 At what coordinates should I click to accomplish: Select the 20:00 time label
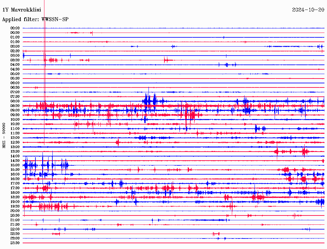click(15, 211)
